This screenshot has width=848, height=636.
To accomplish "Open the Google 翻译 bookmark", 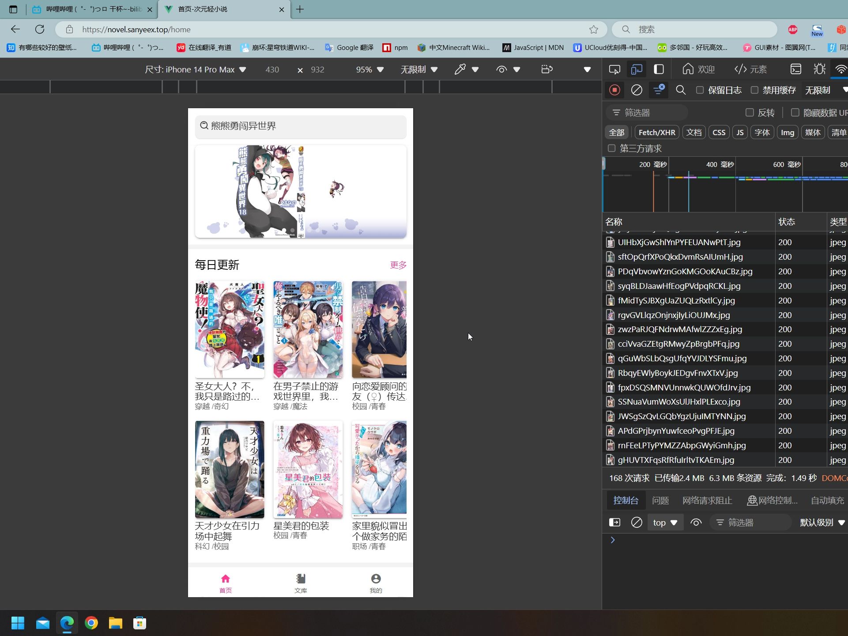I will pos(349,47).
